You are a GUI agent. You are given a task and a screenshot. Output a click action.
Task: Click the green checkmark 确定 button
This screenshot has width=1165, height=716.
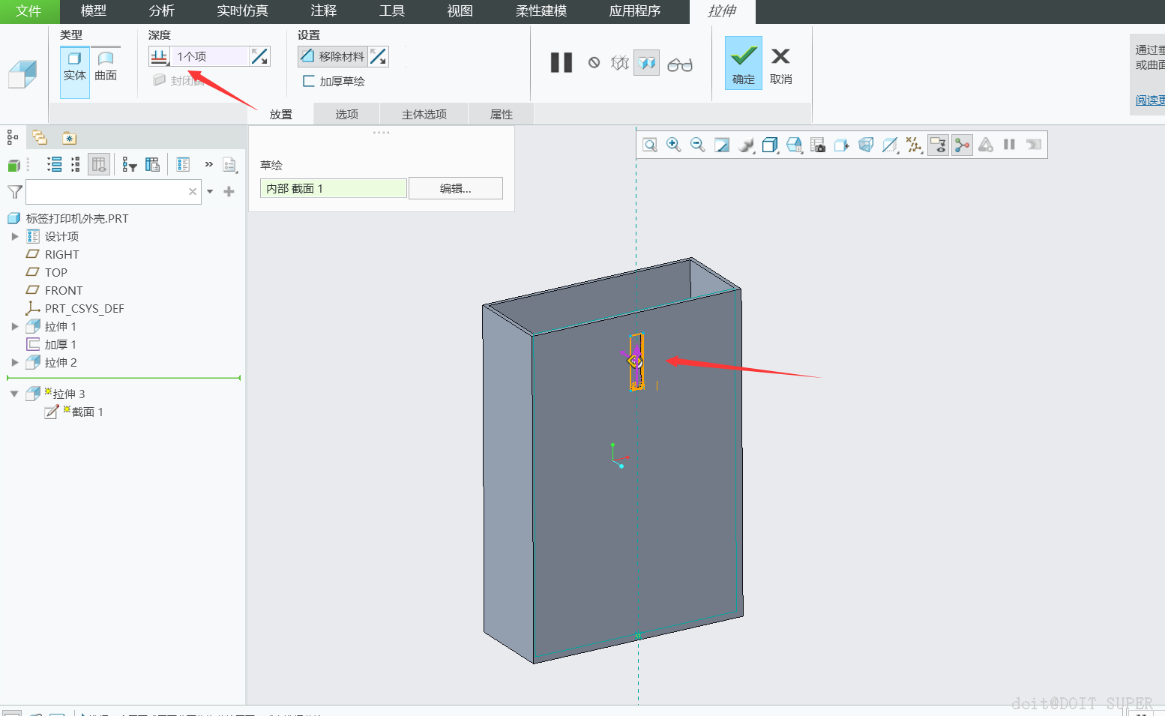(743, 63)
